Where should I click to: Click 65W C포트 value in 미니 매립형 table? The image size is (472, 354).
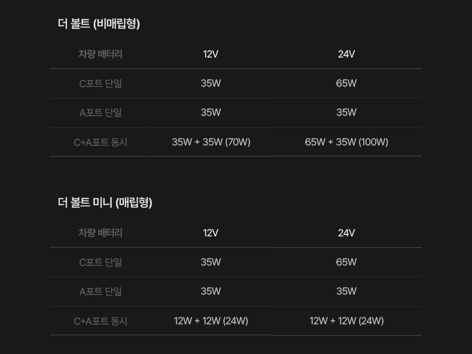coord(346,262)
